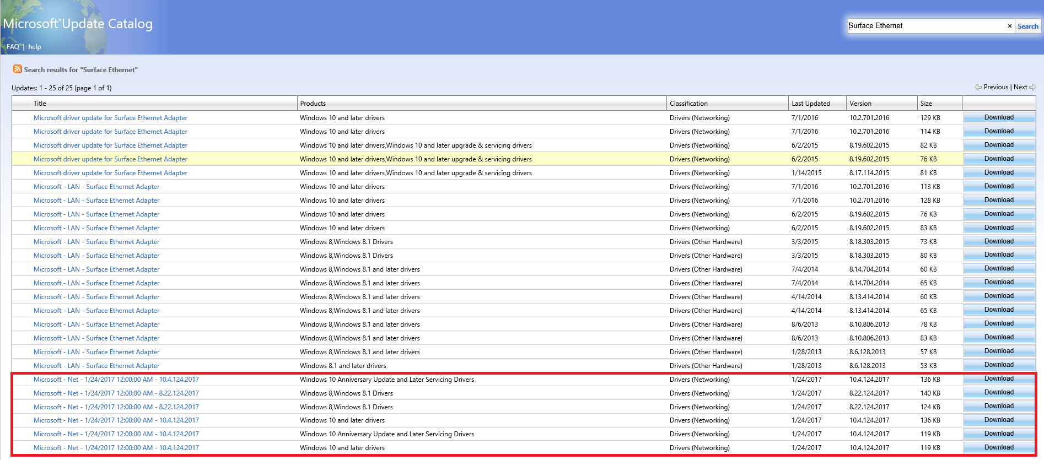Open the help link in the header
Image resolution: width=1044 pixels, height=460 pixels.
pos(35,47)
